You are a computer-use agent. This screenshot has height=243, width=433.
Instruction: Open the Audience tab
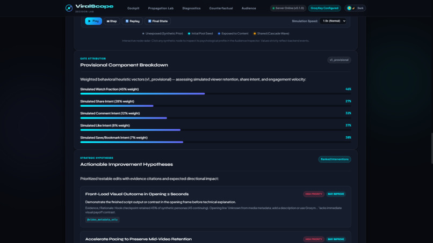tap(249, 8)
